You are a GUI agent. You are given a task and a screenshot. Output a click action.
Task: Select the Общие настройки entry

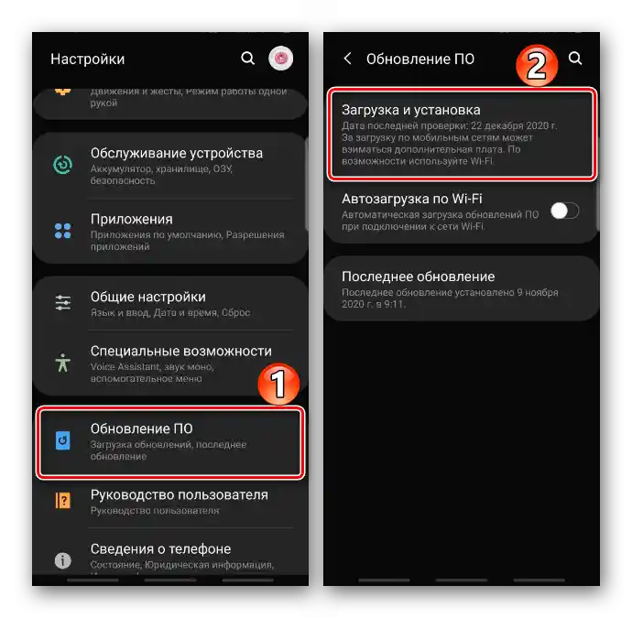click(x=171, y=303)
